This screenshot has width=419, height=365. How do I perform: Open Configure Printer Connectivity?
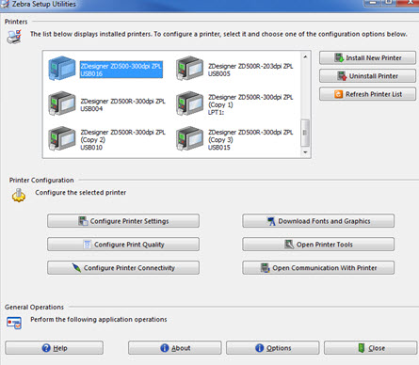point(123,268)
